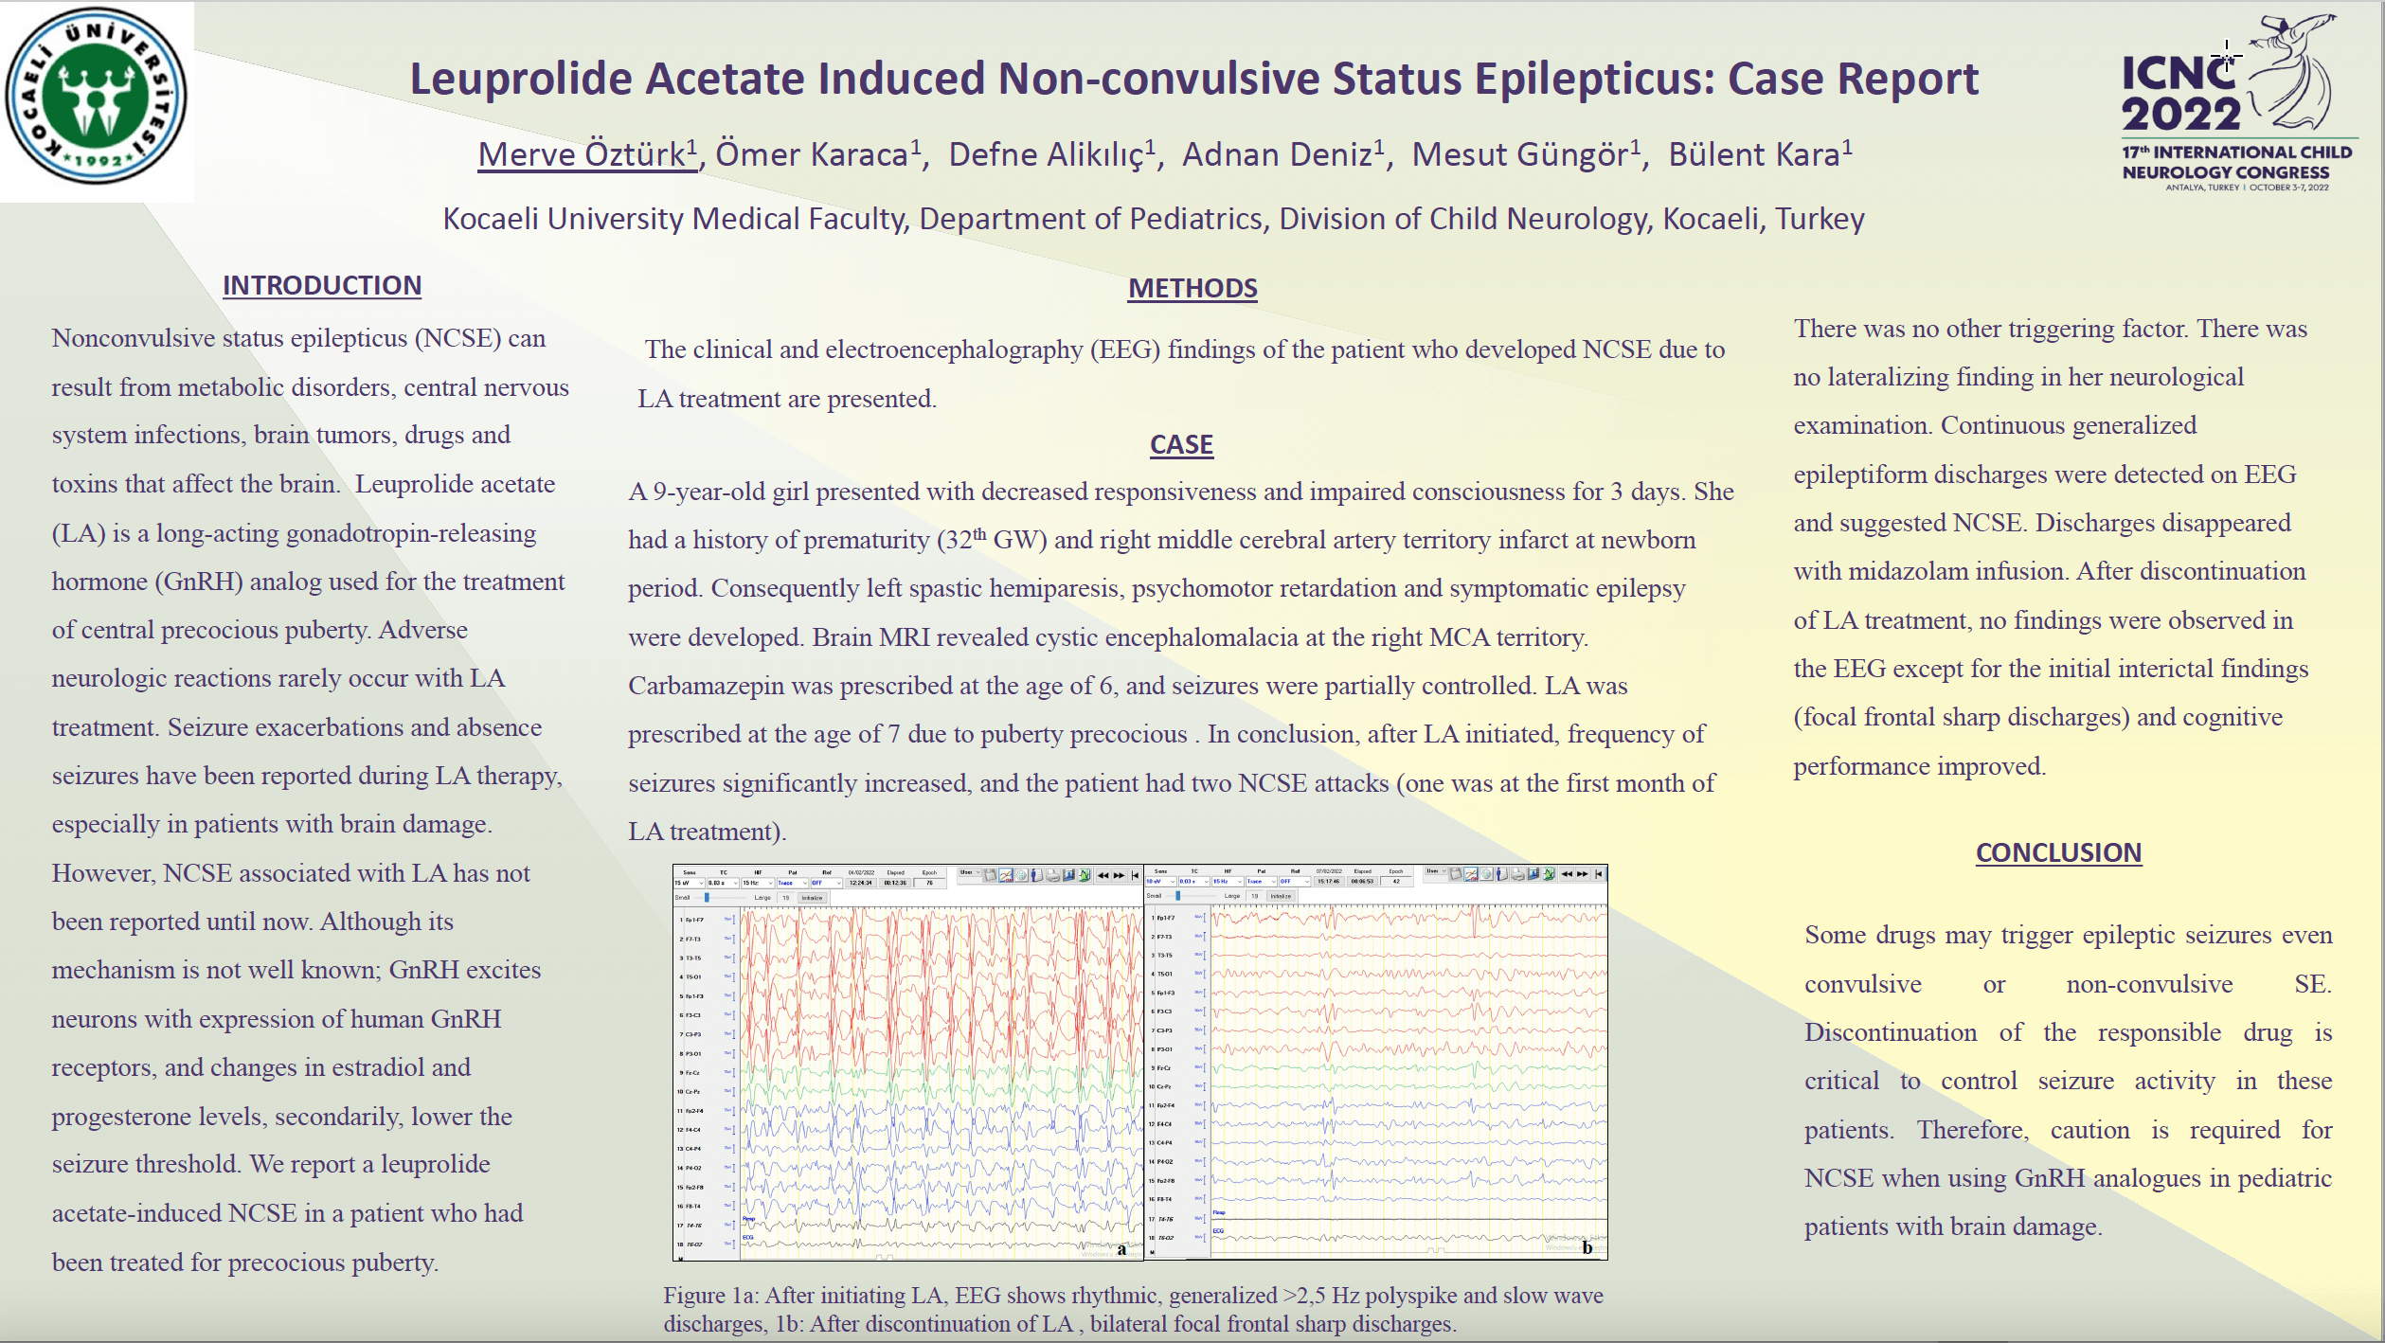Click the ICNC 2022 congress logo

pos(2239,102)
